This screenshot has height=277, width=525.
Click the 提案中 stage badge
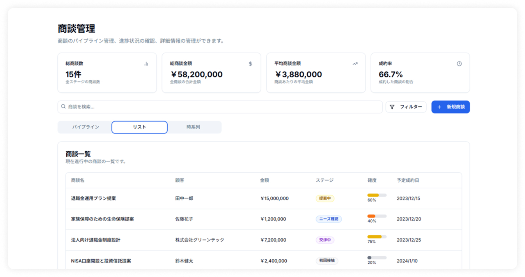325,198
